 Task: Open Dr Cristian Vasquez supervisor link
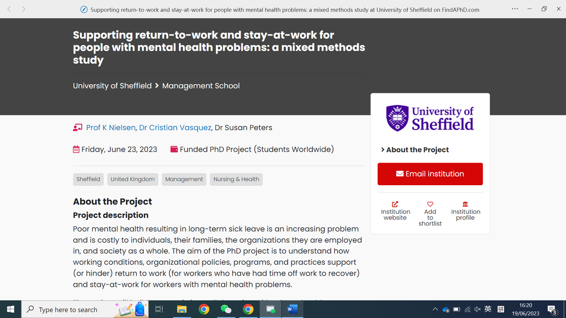175,128
